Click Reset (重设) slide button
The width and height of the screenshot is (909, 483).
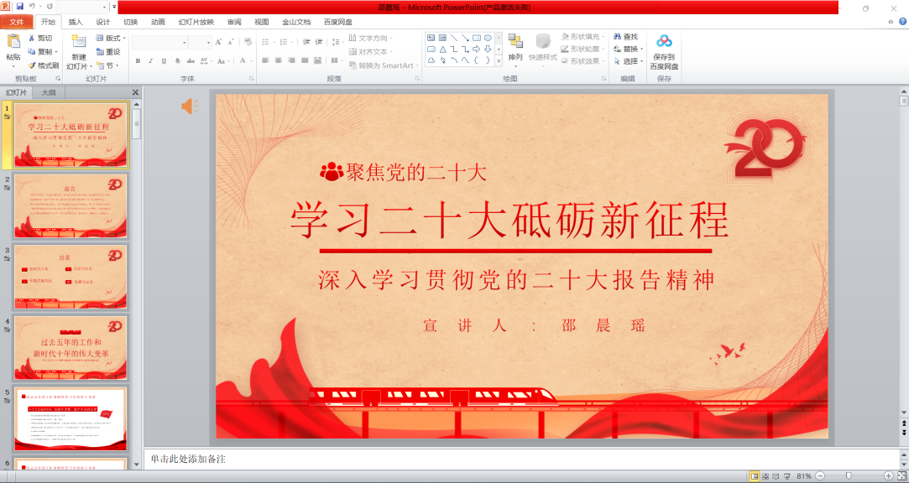[x=108, y=51]
